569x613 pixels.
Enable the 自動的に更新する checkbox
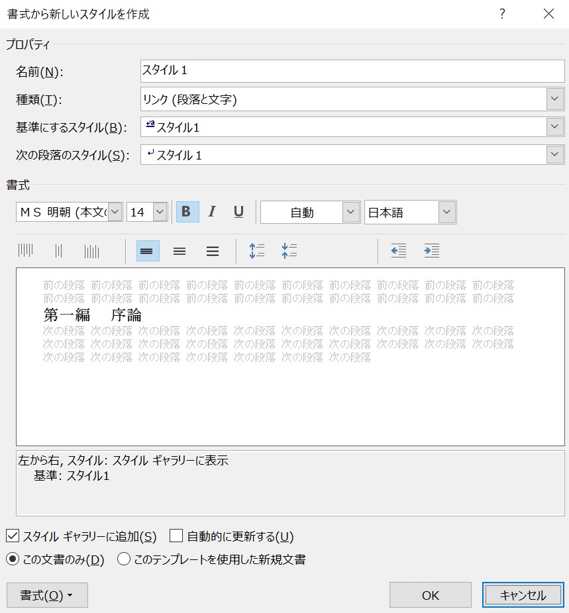(176, 536)
